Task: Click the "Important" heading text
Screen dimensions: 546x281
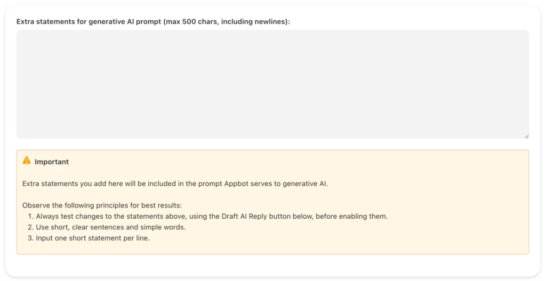Action: click(x=52, y=162)
